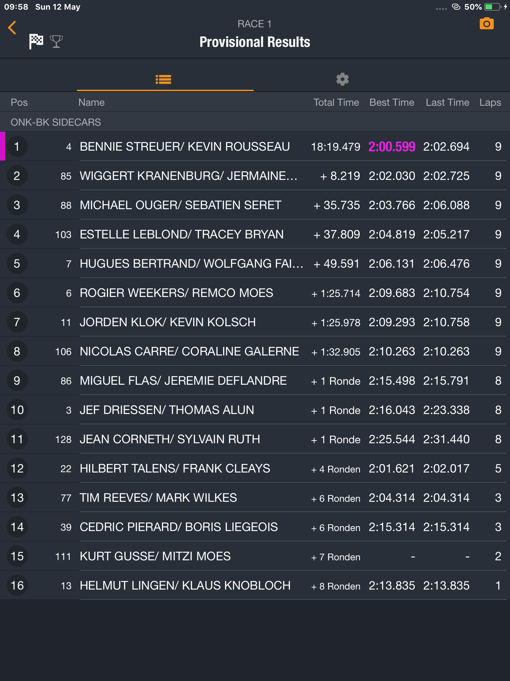Open Bennie Streuer/Kevin Rousseau row
The image size is (510, 681).
[x=255, y=146]
